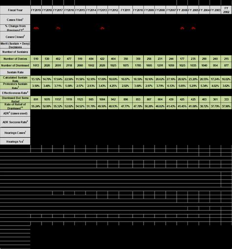Select the Fiscal Year header cell
Viewport: 232px width, 249px height.
(15, 10)
